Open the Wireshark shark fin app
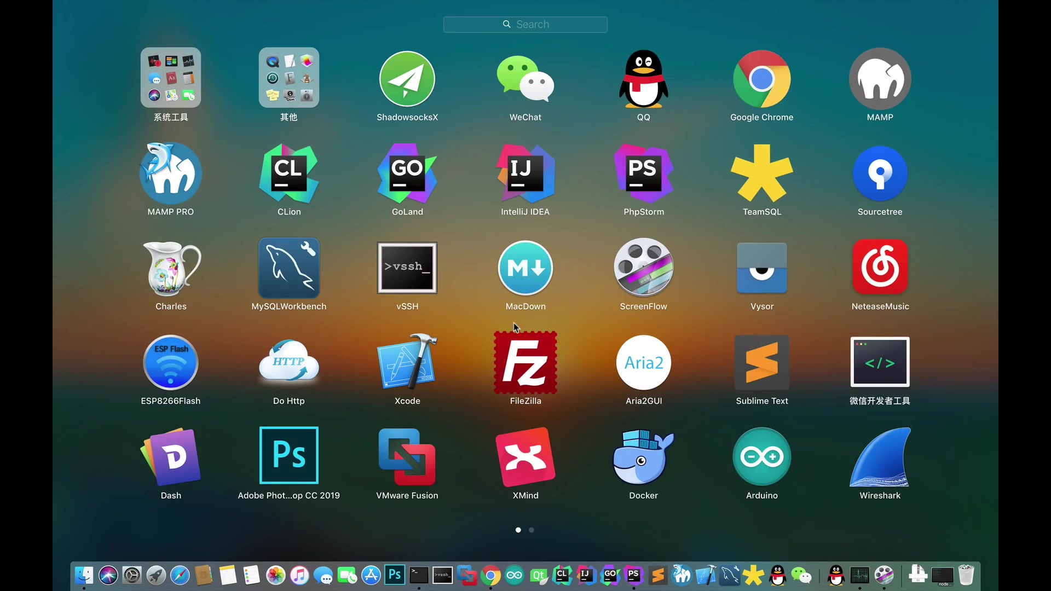The height and width of the screenshot is (591, 1051). point(880,456)
